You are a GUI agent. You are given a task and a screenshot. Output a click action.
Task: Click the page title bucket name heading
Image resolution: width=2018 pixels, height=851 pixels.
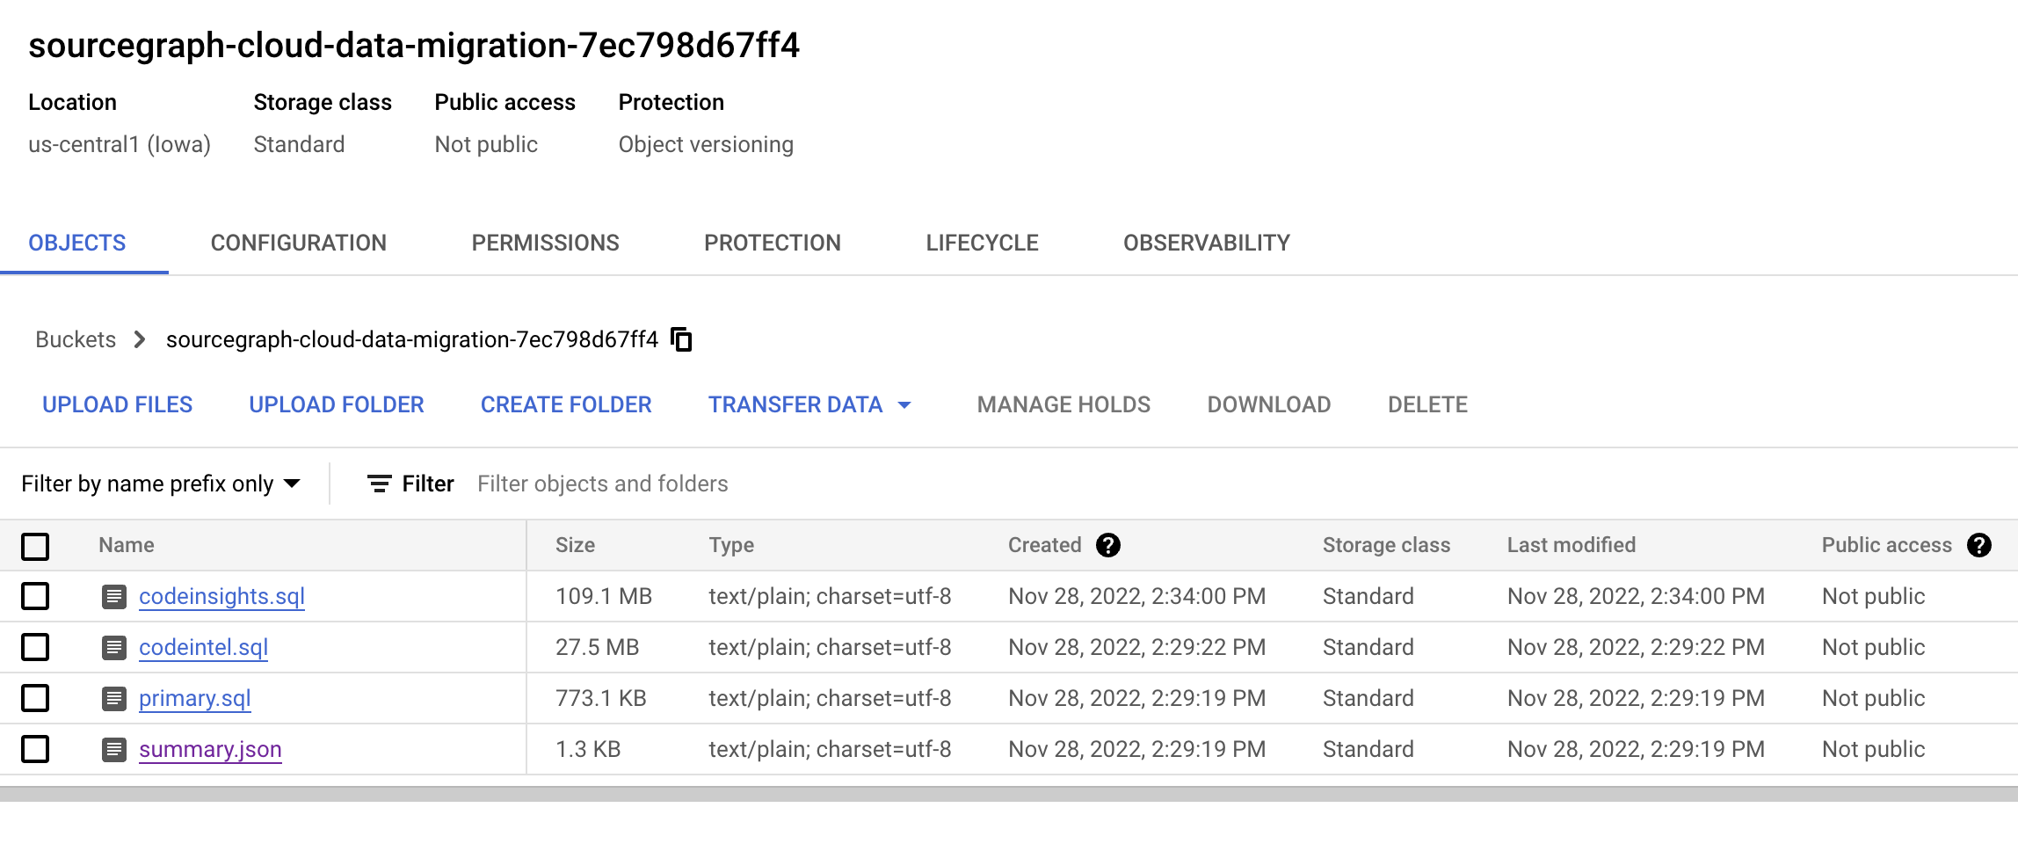click(414, 45)
